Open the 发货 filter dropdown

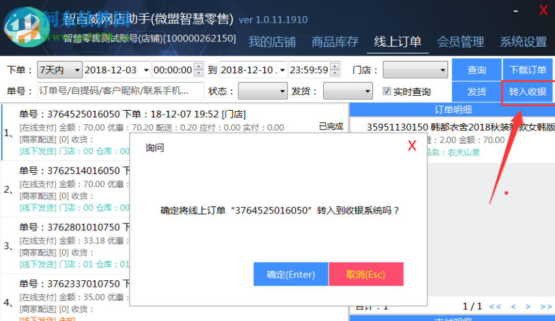(348, 91)
